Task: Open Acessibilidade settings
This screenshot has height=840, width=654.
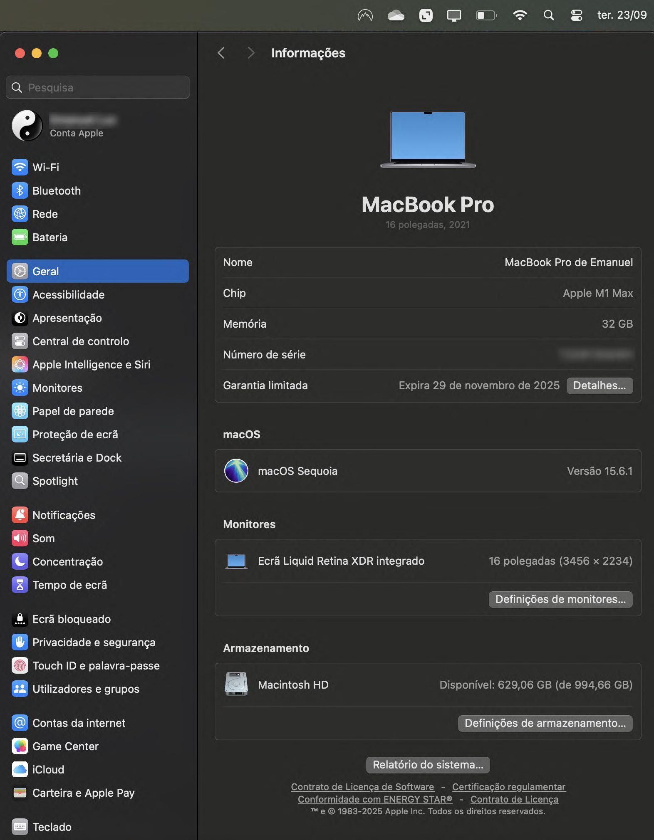Action: [98, 294]
